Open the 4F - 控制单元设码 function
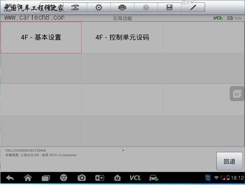This screenshot has width=245, height=185. (122, 38)
